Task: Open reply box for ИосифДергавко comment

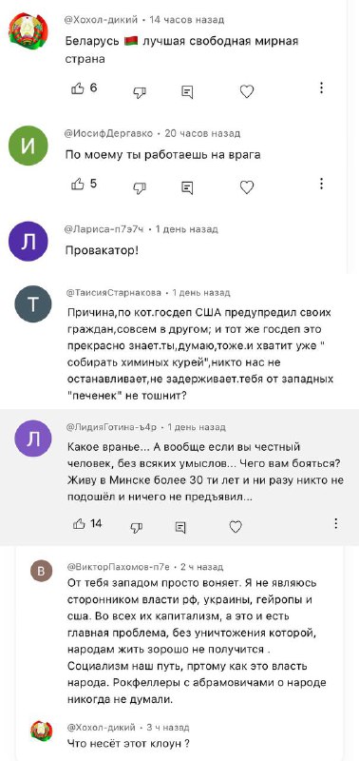Action: tap(187, 187)
